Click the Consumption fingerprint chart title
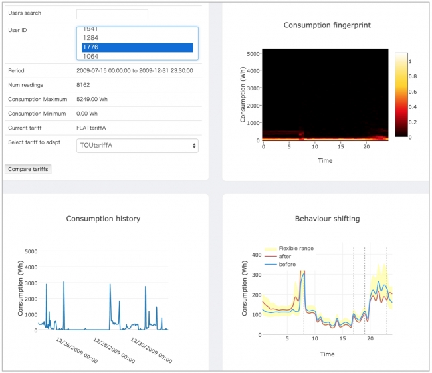 tap(327, 25)
